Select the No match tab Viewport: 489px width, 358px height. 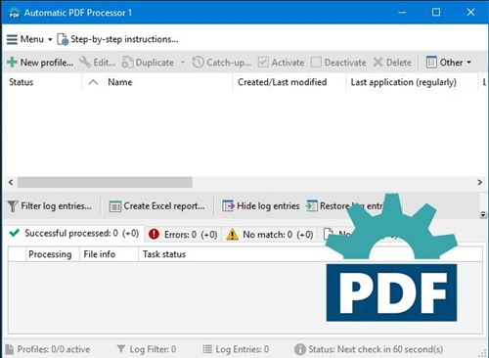[270, 235]
